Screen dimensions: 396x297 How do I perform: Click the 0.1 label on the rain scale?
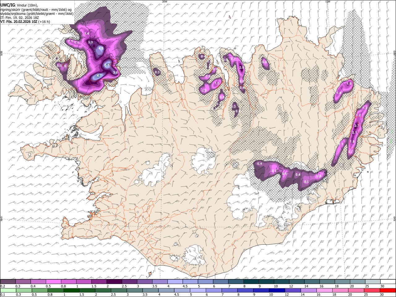point(3,295)
